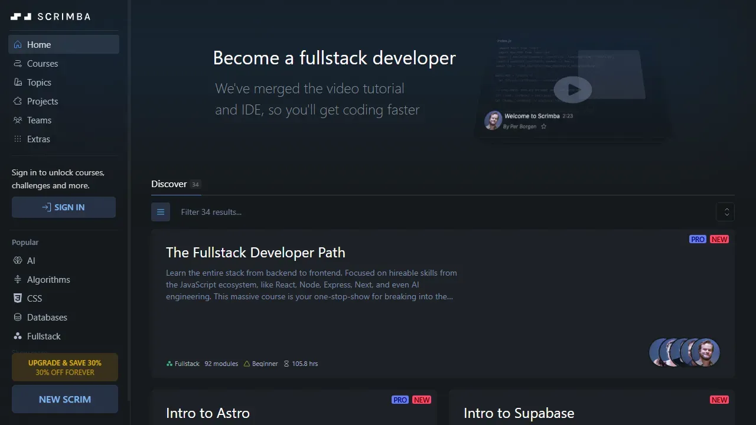The height and width of the screenshot is (425, 756).
Task: Click the SIGN IN button
Action: click(x=64, y=207)
